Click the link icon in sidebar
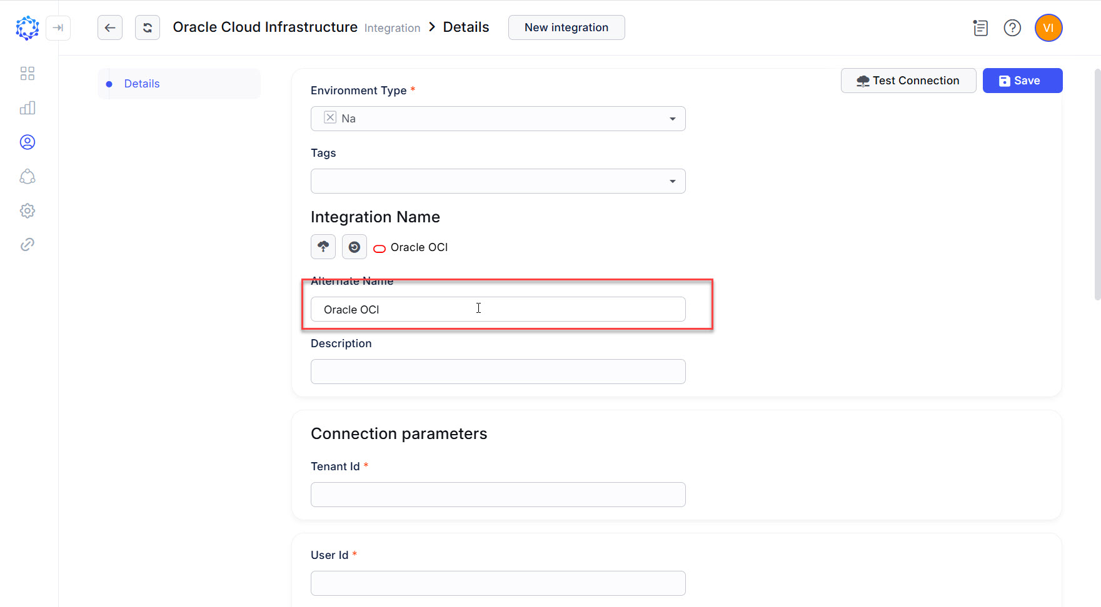This screenshot has height=607, width=1101. [x=28, y=244]
